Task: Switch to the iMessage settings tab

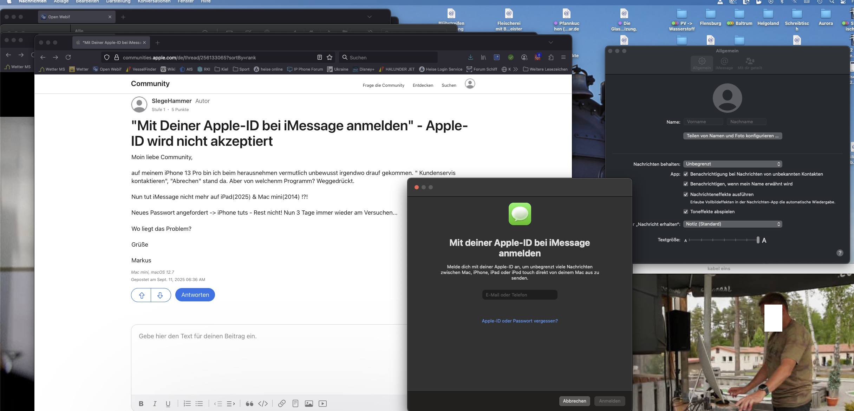Action: tap(724, 63)
